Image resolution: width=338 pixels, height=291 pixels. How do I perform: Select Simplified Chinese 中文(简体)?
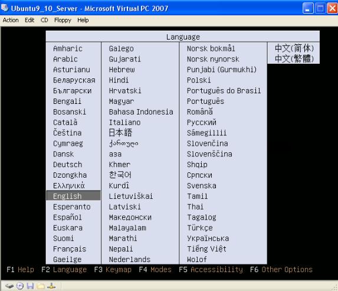[294, 48]
